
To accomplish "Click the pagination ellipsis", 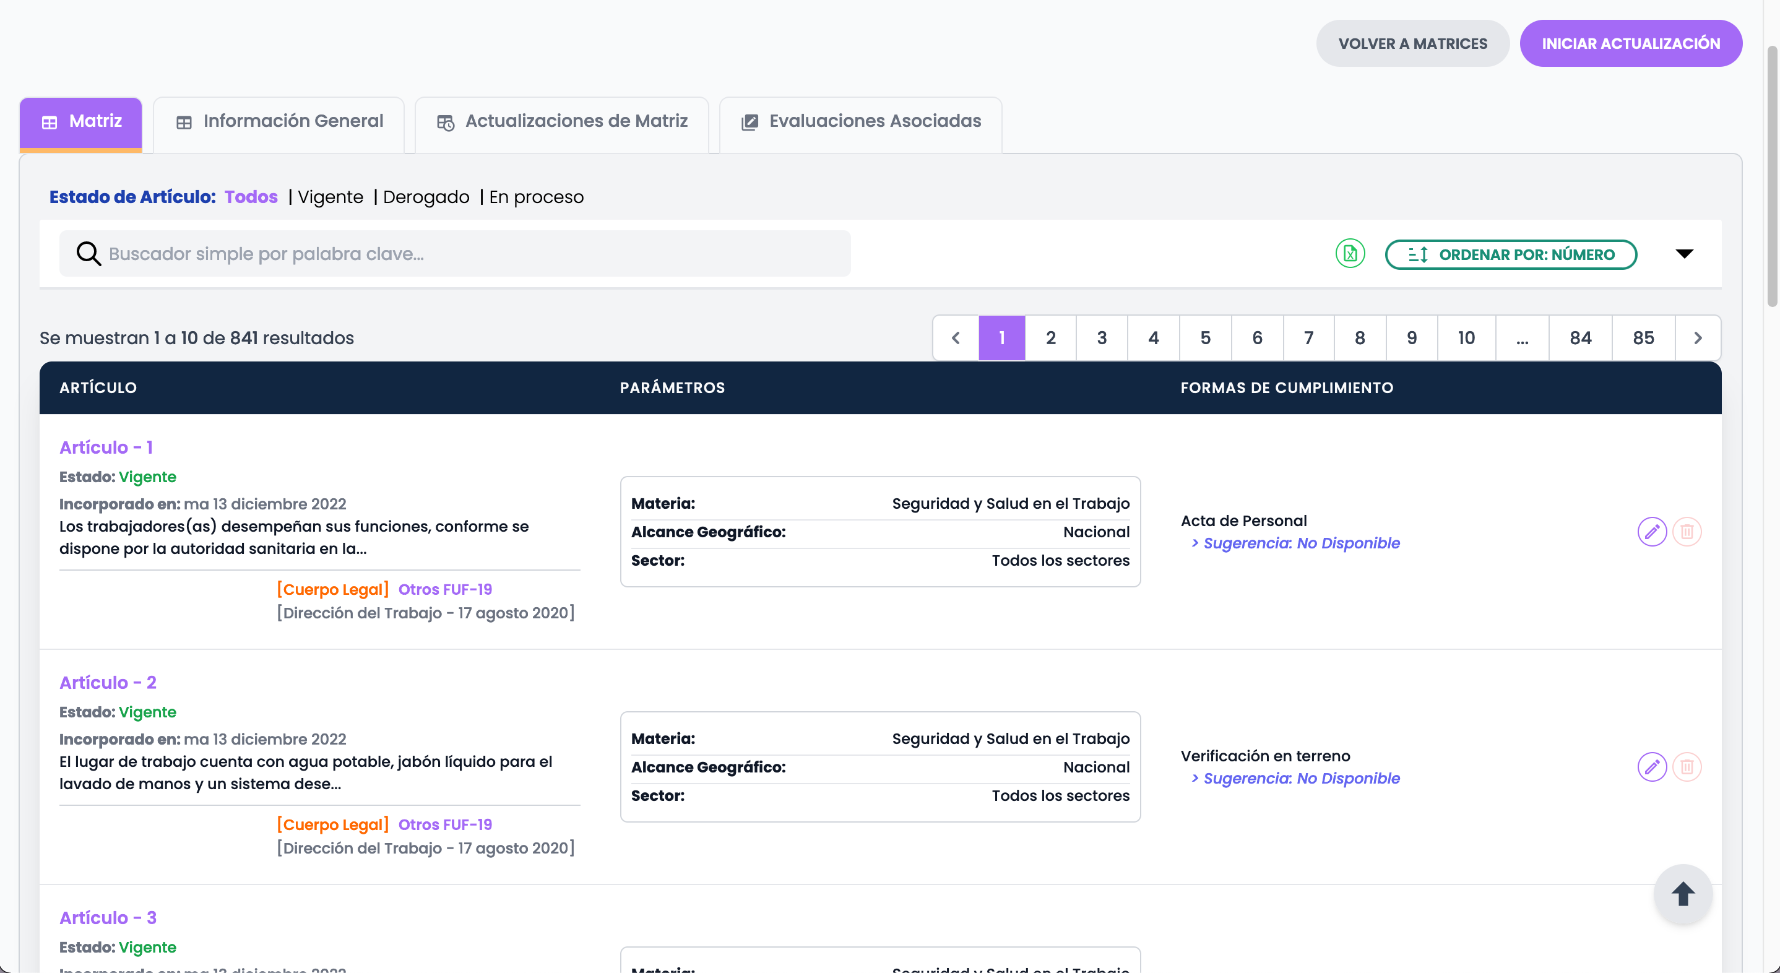I will pyautogui.click(x=1523, y=338).
